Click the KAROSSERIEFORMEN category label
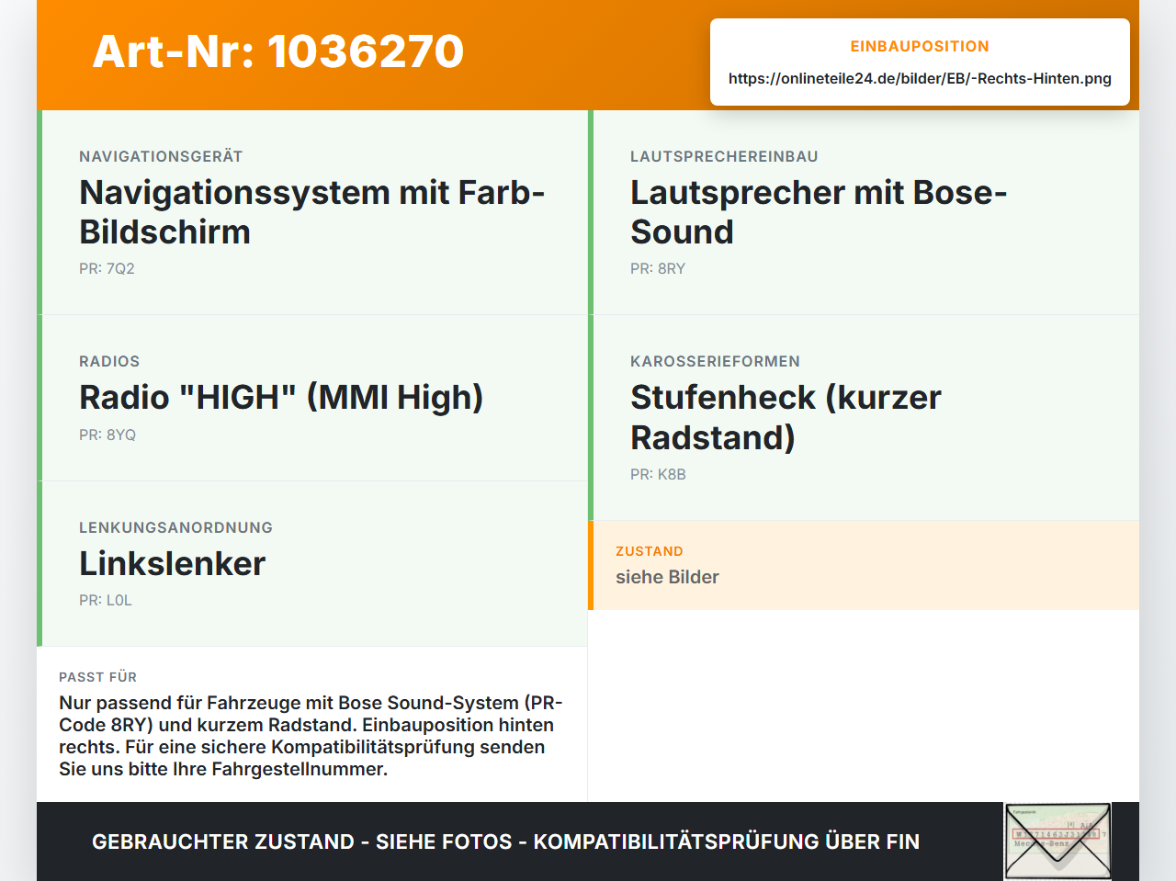Viewport: 1176px width, 881px height. (715, 361)
